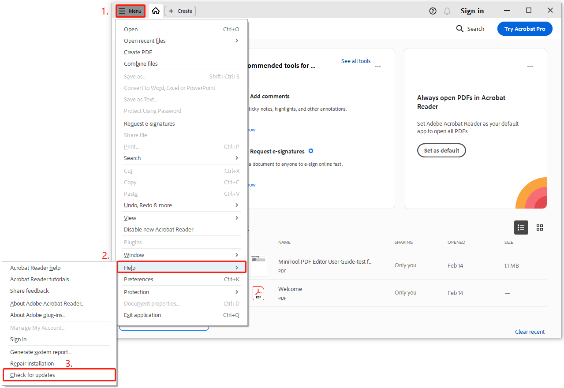This screenshot has width=564, height=388.
Task: Click Set as default button
Action: [441, 150]
